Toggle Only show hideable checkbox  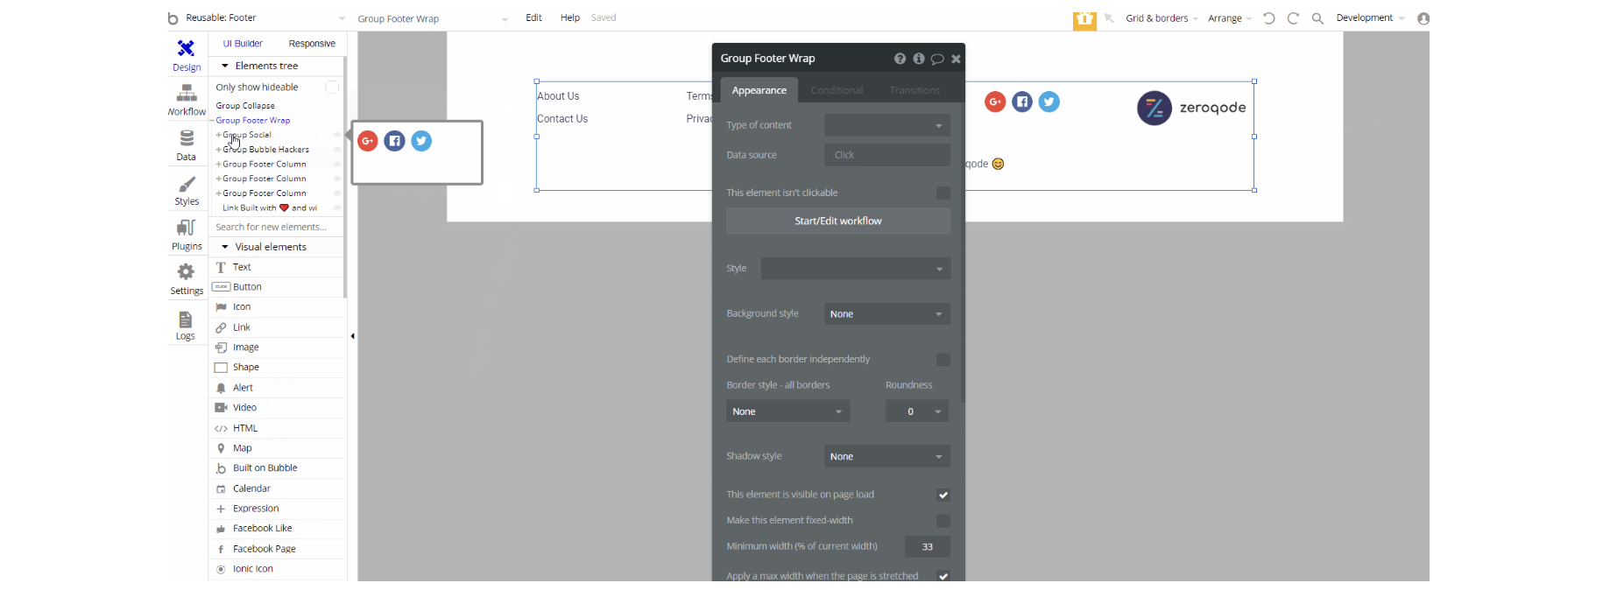tap(332, 87)
